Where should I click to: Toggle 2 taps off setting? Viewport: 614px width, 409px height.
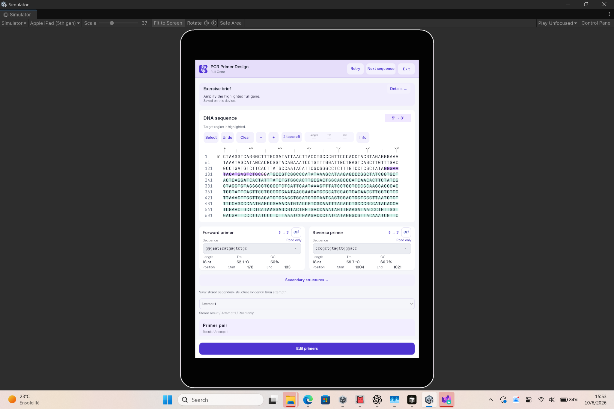[292, 137]
